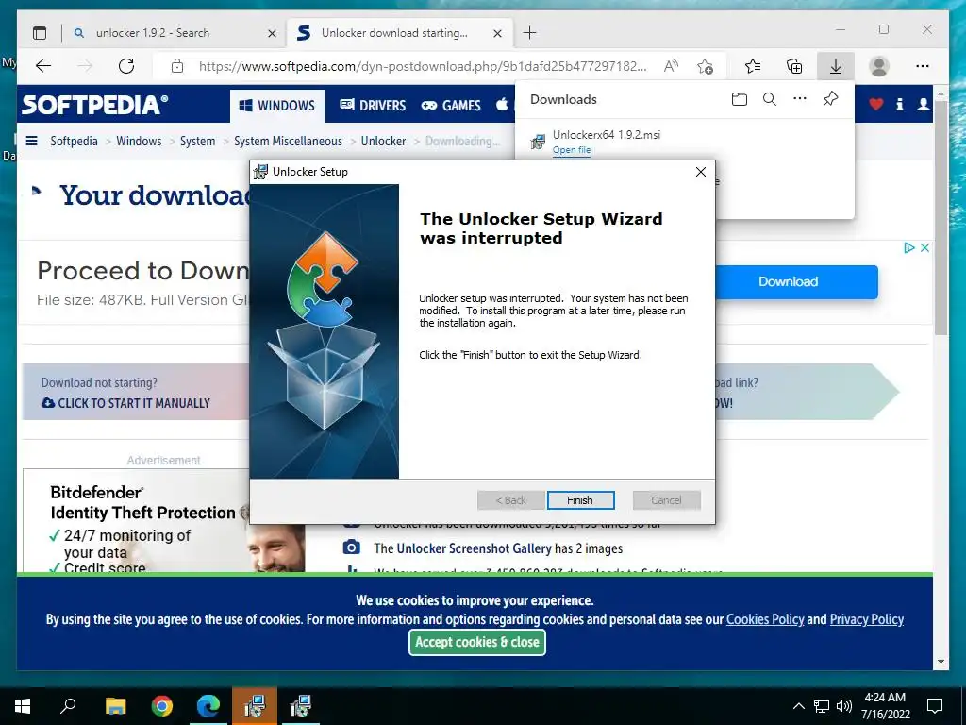Click the red heart icon
The width and height of the screenshot is (966, 725).
coord(876,104)
